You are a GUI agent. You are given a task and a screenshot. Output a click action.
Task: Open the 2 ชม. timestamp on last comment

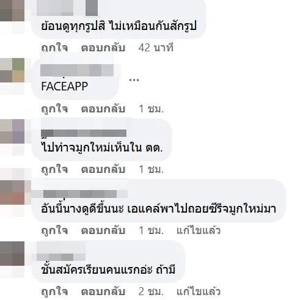point(152,291)
